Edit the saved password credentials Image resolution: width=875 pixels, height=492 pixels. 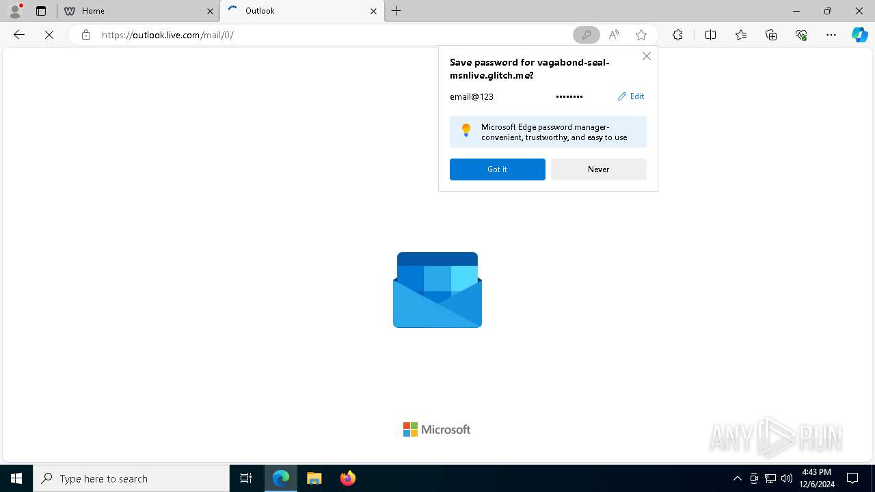point(631,96)
